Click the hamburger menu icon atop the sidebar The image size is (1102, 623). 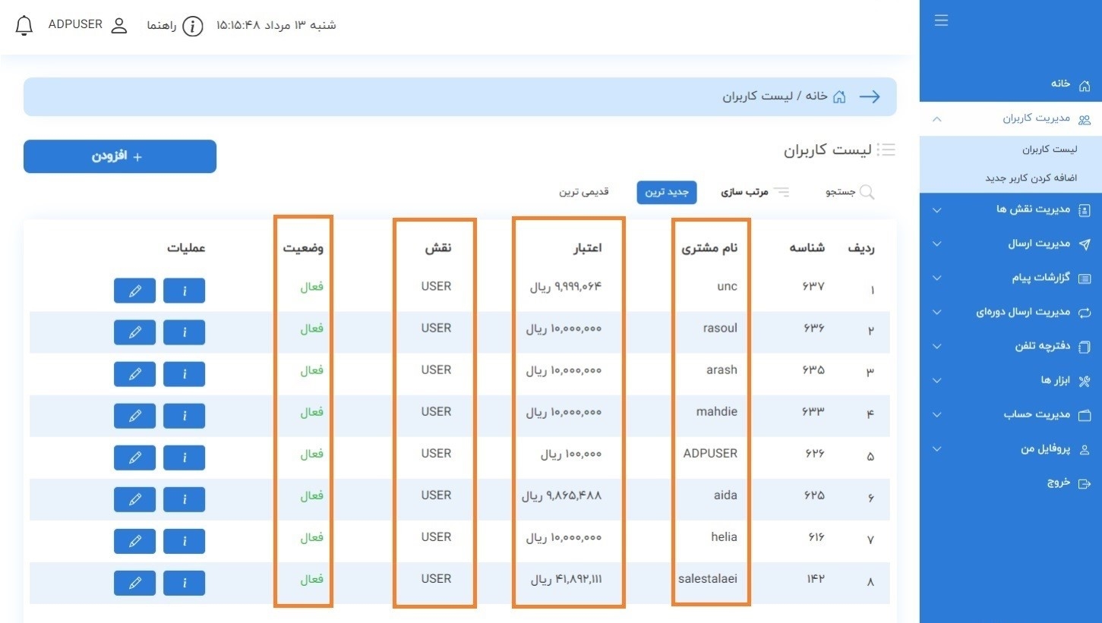[941, 20]
